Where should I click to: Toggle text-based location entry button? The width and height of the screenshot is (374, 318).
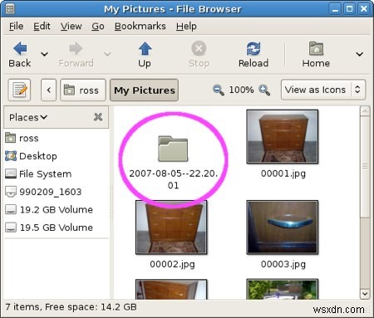pos(19,90)
